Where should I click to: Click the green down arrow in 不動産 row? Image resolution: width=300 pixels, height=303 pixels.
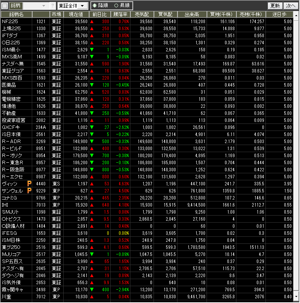(92, 113)
